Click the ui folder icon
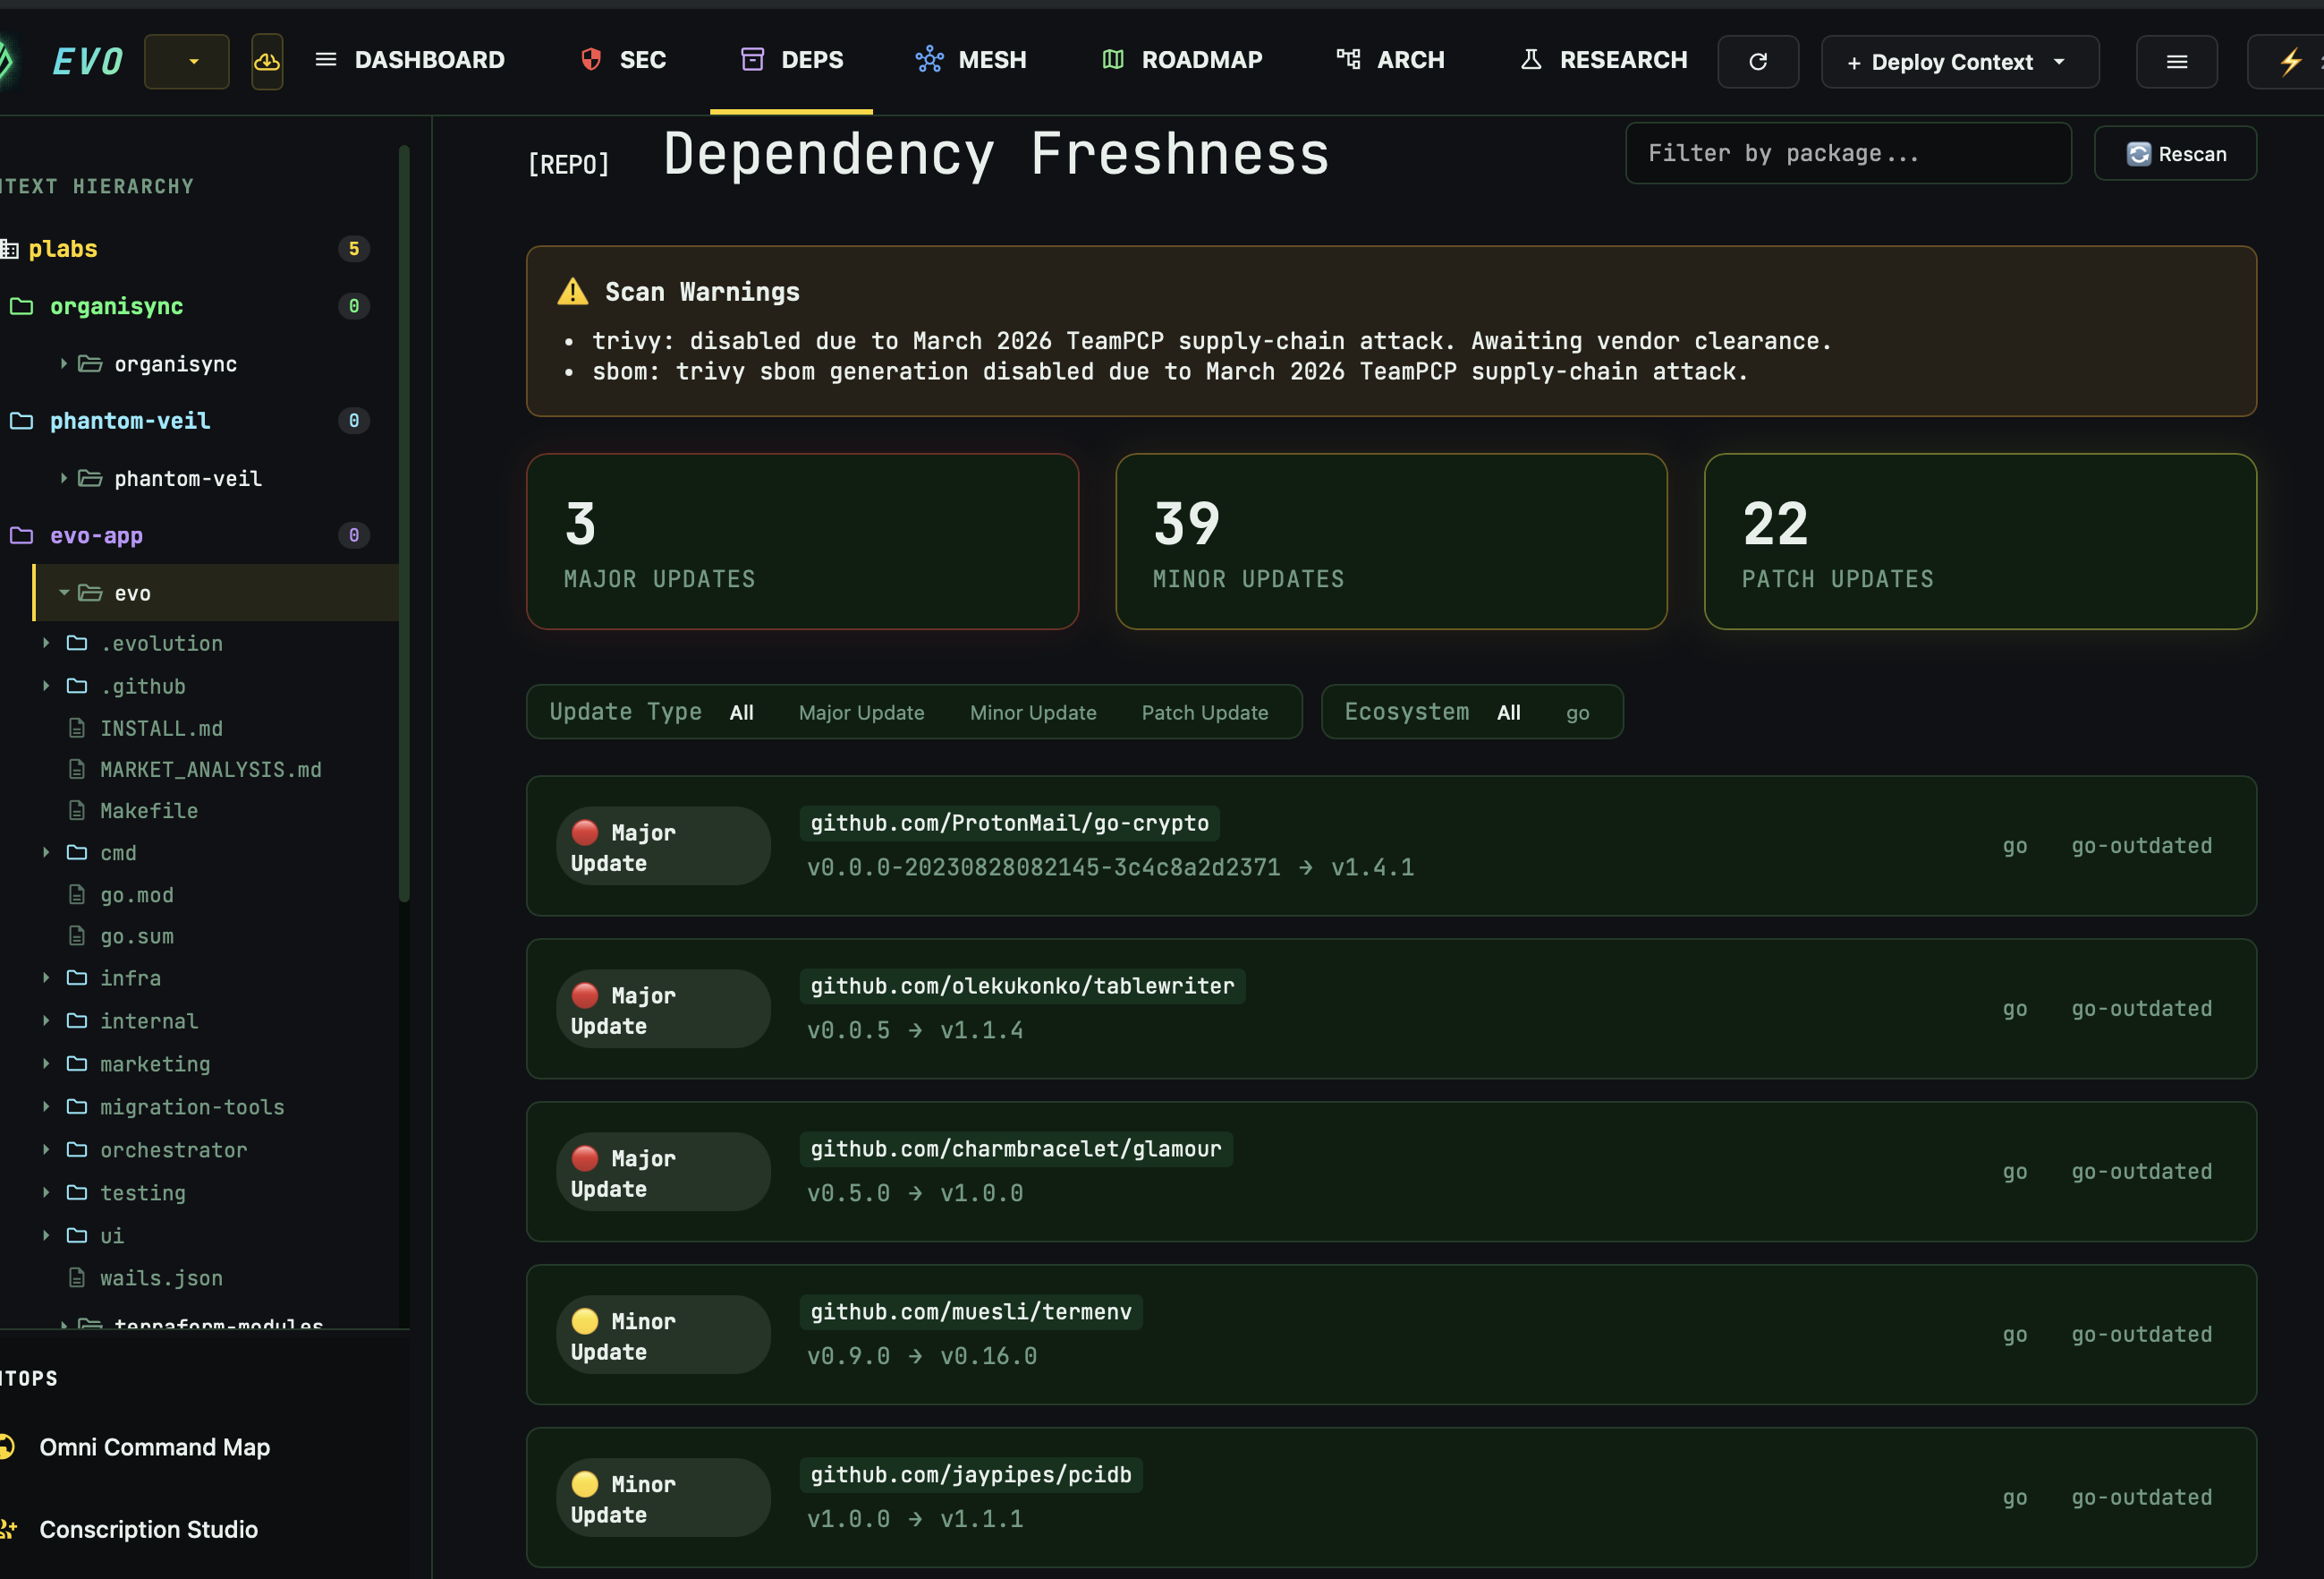The height and width of the screenshot is (1579, 2324). point(77,1236)
